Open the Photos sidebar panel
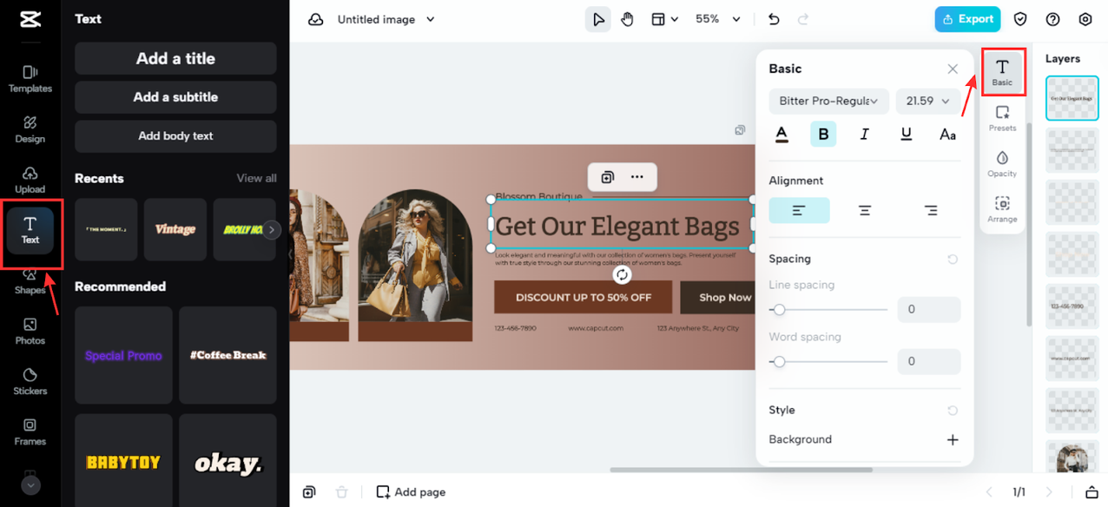Viewport: 1108px width, 507px height. point(30,332)
